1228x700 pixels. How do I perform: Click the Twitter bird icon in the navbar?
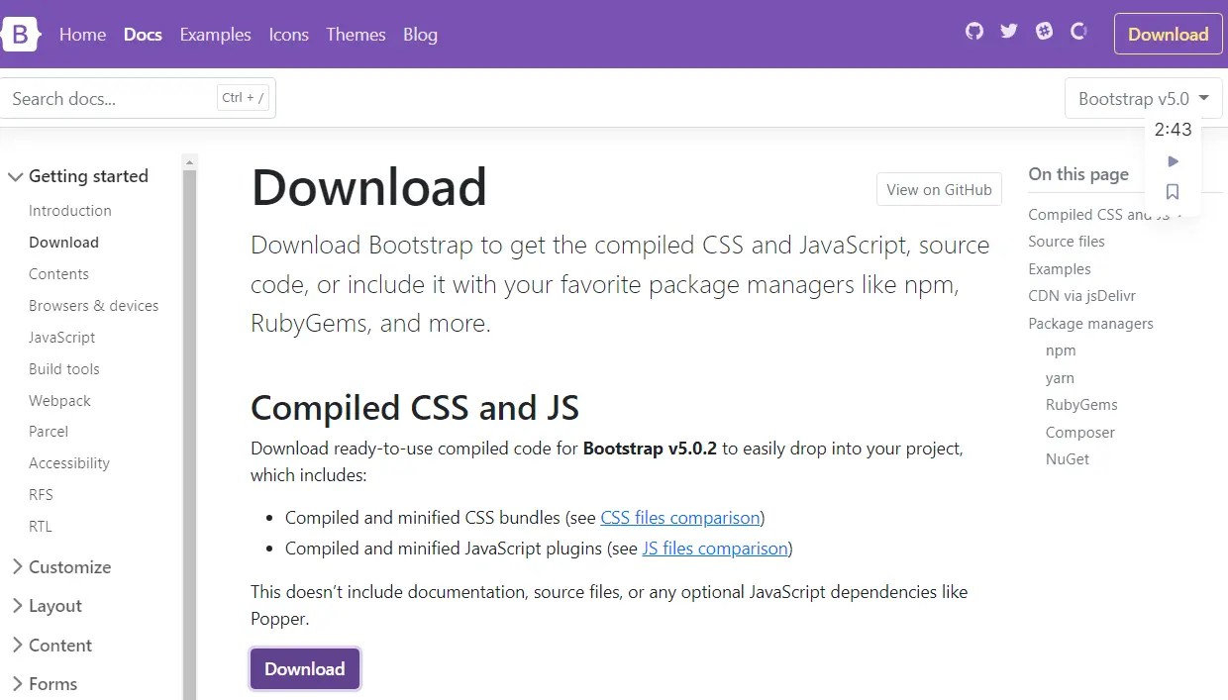coord(1008,31)
